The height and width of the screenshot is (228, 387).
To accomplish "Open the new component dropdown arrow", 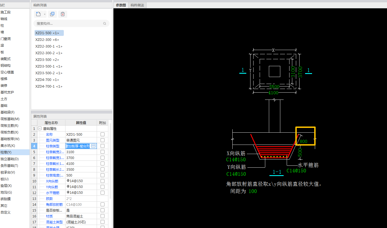I will (45, 14).
